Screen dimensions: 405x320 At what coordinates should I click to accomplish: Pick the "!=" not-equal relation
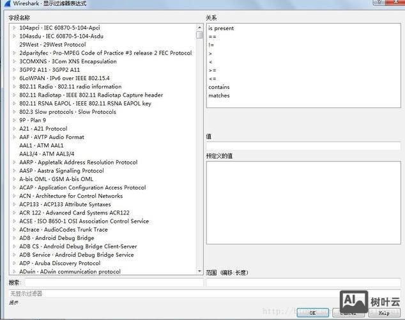pos(211,45)
